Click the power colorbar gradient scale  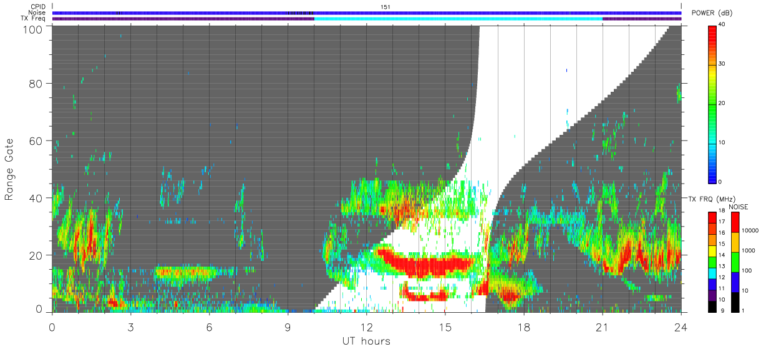[712, 104]
